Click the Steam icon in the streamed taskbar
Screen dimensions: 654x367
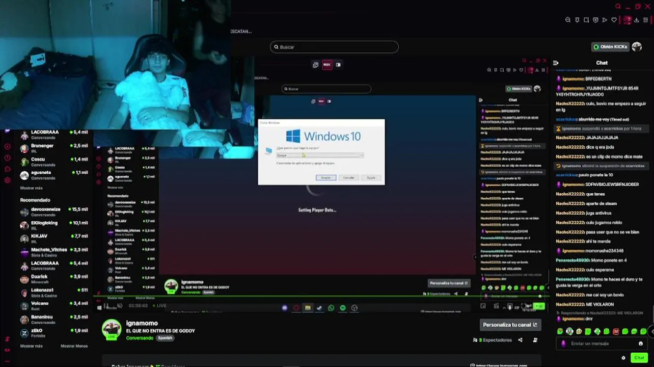click(x=319, y=308)
